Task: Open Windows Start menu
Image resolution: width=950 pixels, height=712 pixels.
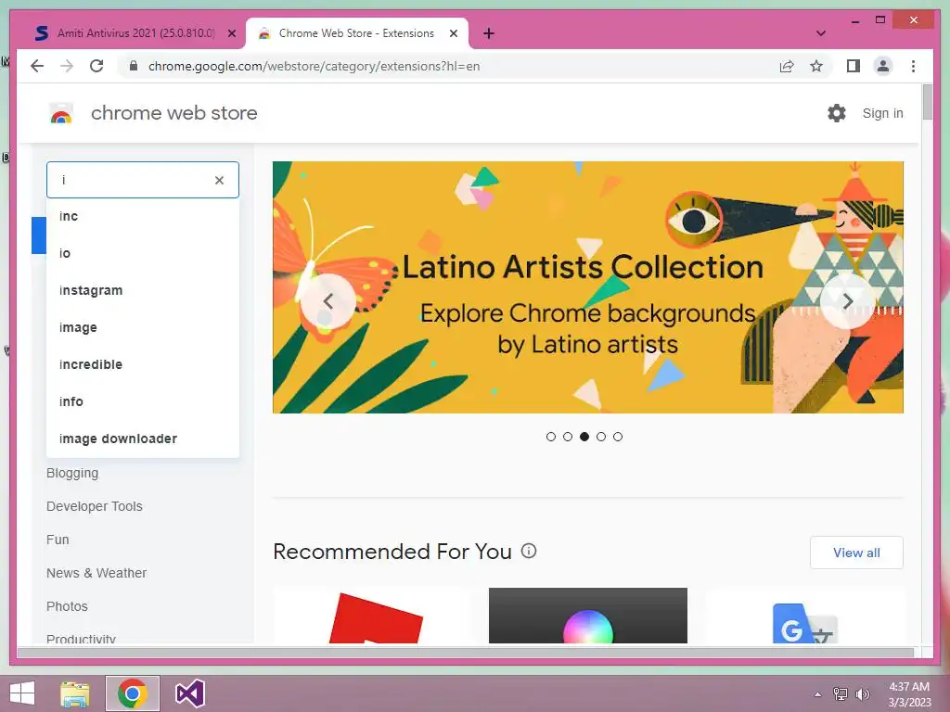Action: pyautogui.click(x=22, y=693)
